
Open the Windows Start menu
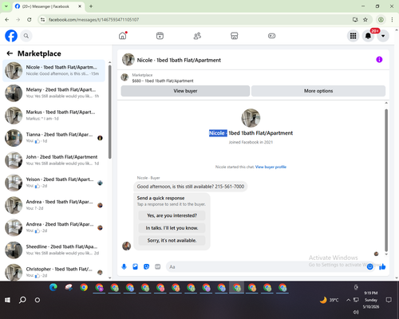pos(7,300)
